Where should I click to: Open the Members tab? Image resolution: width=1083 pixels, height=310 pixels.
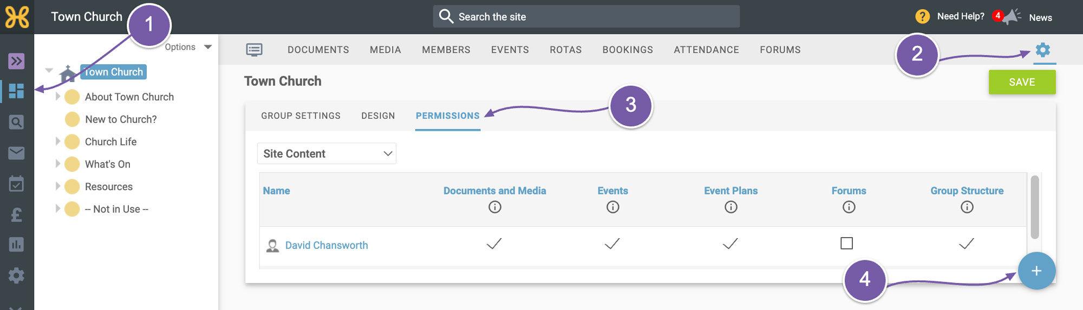click(446, 50)
